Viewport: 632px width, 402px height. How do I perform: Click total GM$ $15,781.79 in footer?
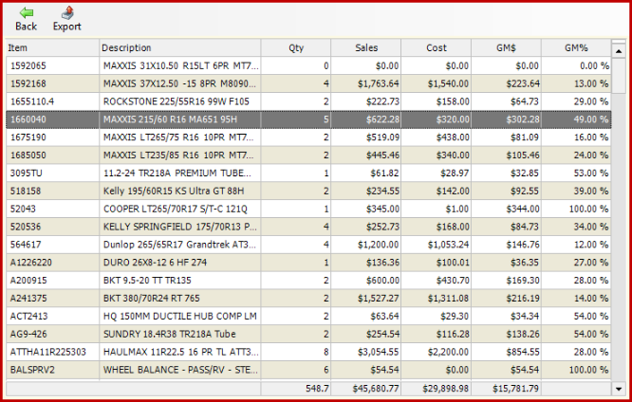tap(516, 389)
